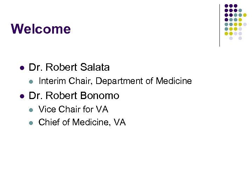
Task: Click the teal dot in the grid's second row
Action: 240,10
